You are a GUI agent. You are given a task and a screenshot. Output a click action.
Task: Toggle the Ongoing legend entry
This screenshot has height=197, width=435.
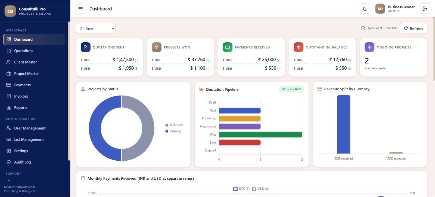[173, 131]
